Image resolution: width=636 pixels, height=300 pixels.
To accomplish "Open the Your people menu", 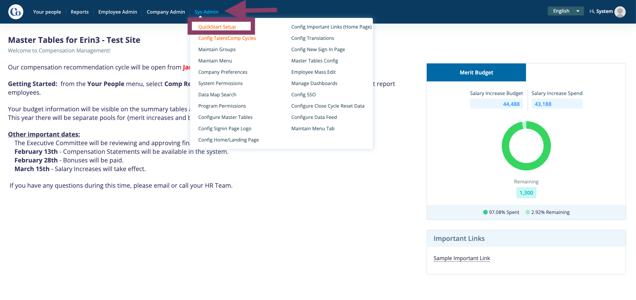I will click(x=47, y=12).
